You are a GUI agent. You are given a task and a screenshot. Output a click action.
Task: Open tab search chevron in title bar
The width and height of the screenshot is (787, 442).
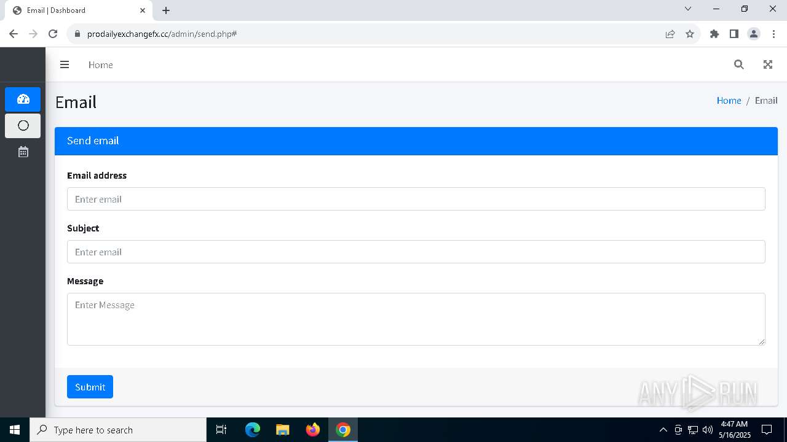688,9
